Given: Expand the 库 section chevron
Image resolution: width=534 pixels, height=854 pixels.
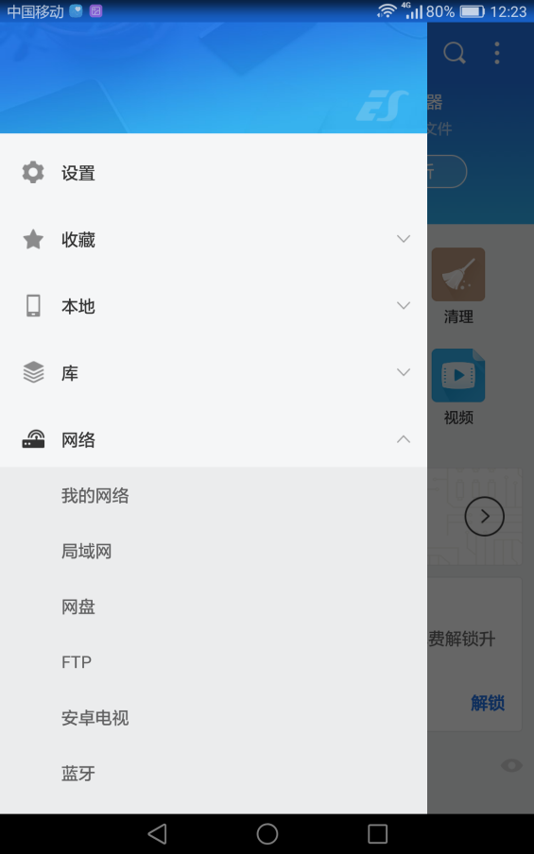Looking at the screenshot, I should tap(404, 372).
